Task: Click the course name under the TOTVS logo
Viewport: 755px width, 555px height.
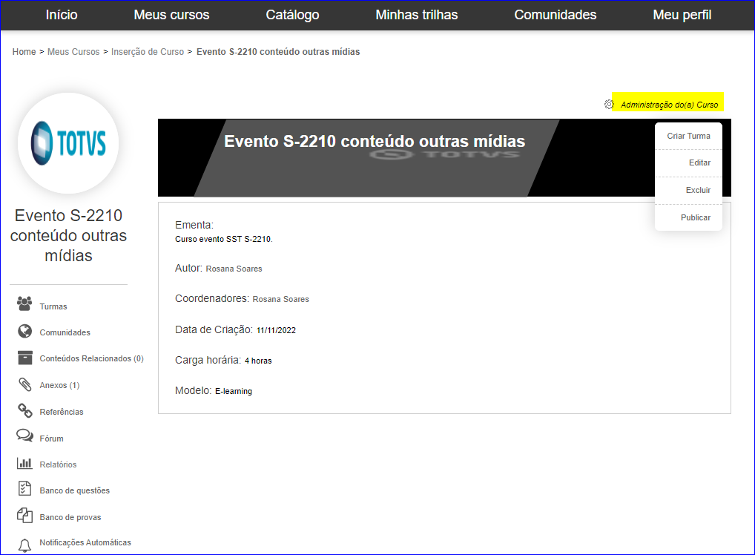Action: click(68, 236)
